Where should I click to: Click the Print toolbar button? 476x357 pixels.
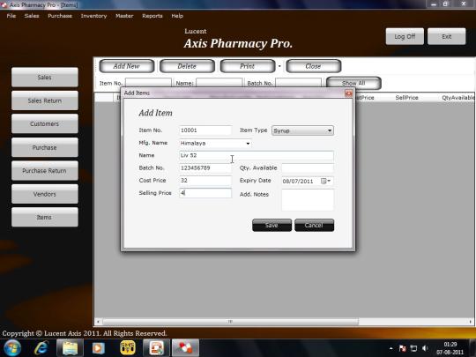[x=248, y=66]
